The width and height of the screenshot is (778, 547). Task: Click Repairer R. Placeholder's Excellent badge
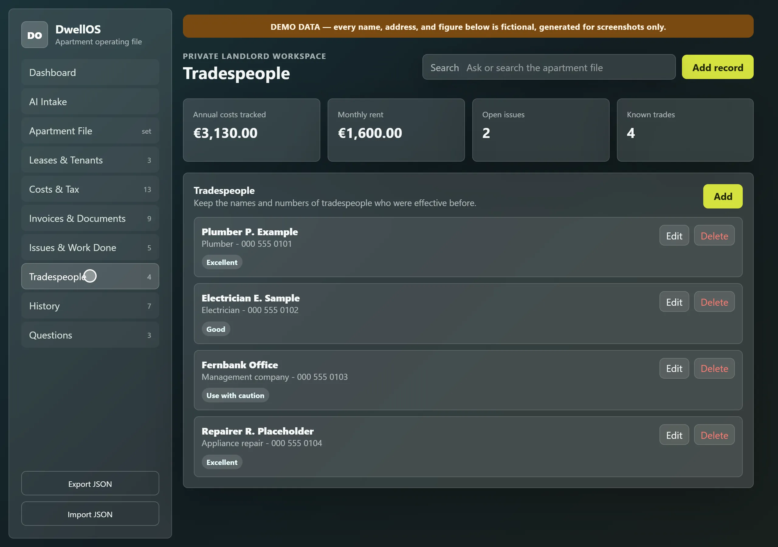[x=222, y=462]
